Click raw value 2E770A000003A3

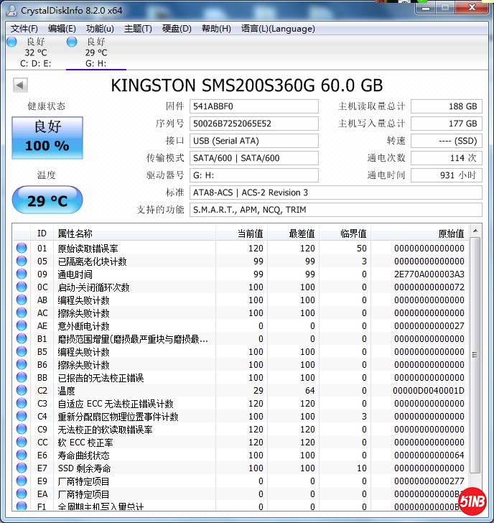[429, 274]
